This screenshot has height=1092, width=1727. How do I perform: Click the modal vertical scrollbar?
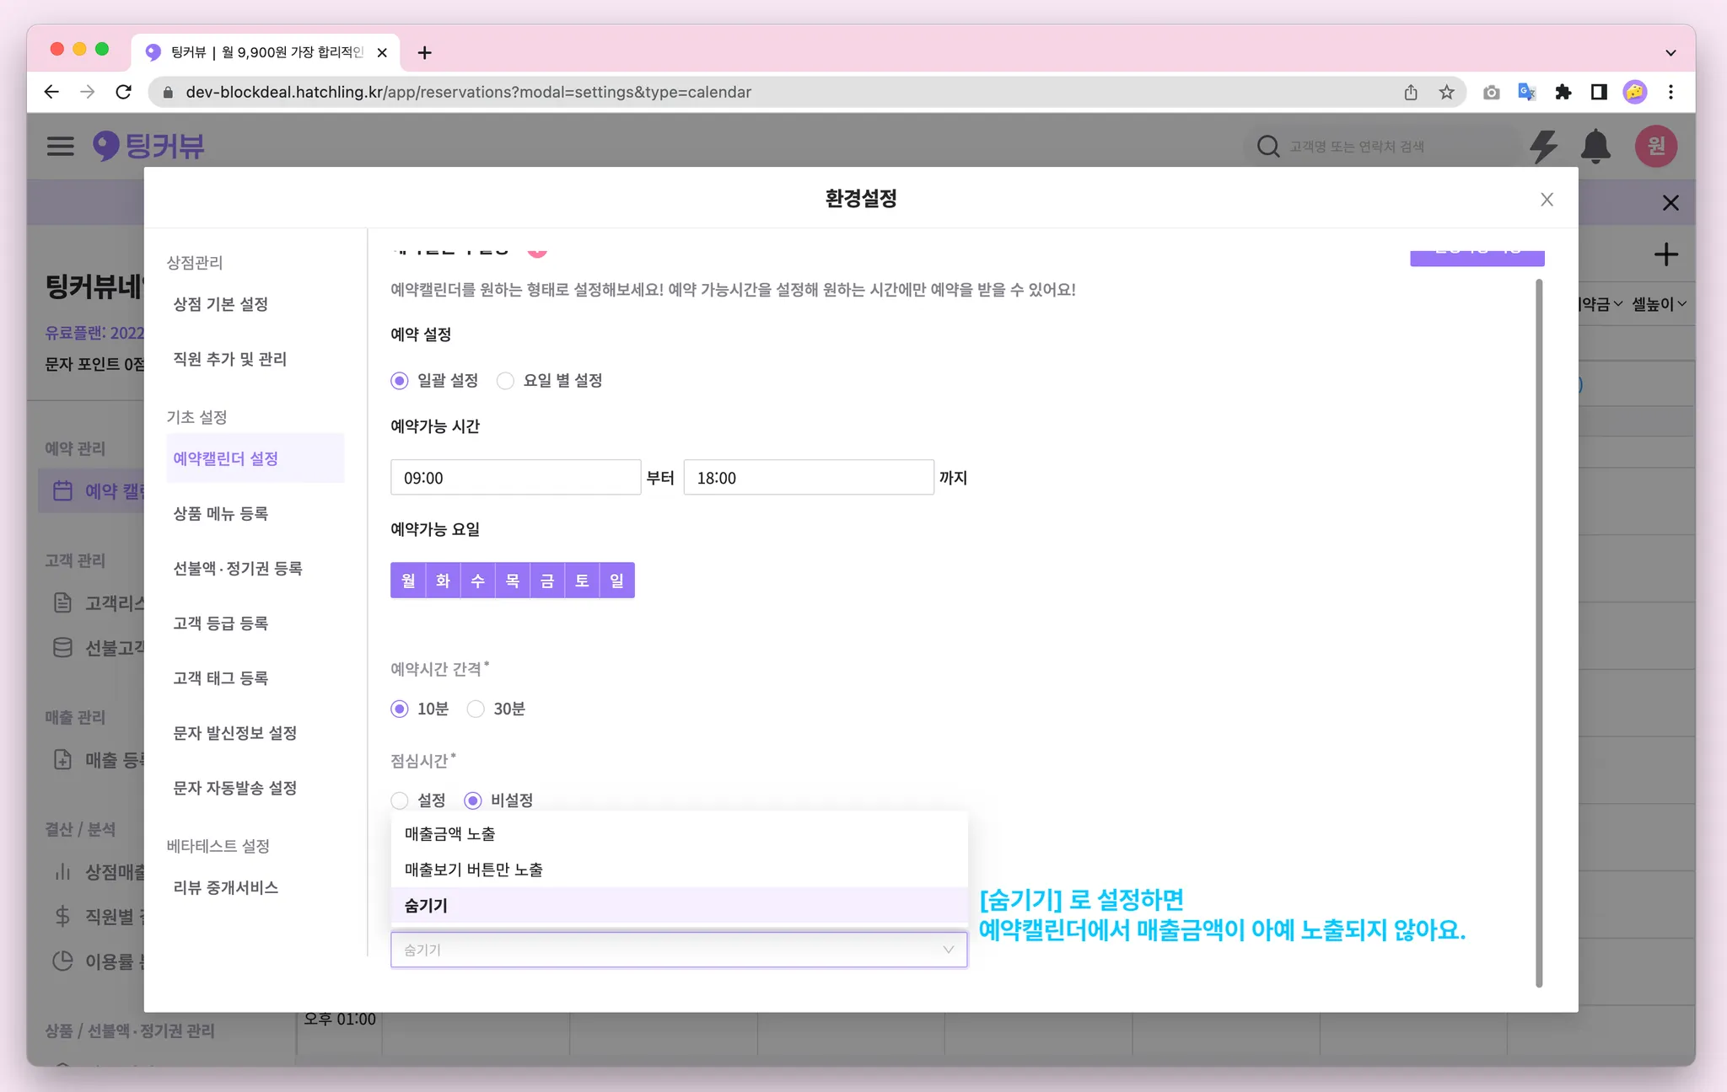[x=1539, y=632]
